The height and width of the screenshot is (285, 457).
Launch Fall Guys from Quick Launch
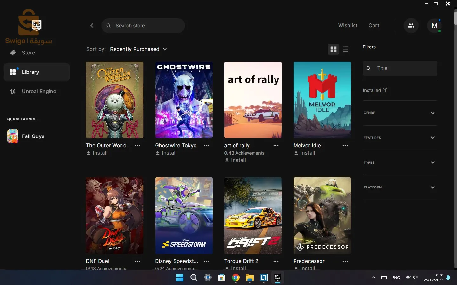(x=33, y=136)
